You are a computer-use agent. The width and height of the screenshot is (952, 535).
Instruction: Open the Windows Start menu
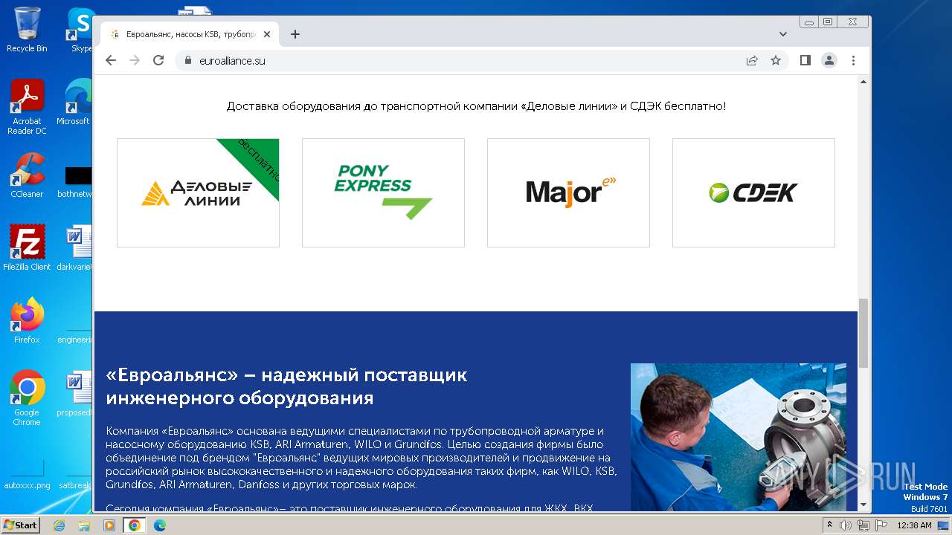click(x=20, y=525)
